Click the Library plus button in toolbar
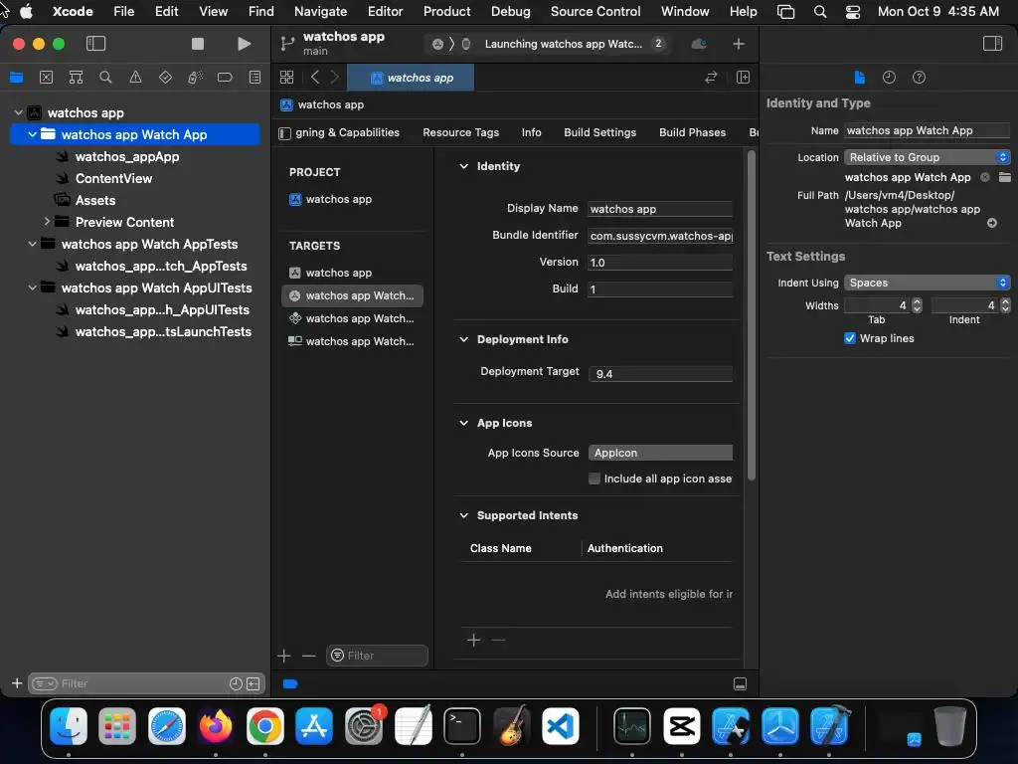Screen dimensions: 1018x764 739,44
